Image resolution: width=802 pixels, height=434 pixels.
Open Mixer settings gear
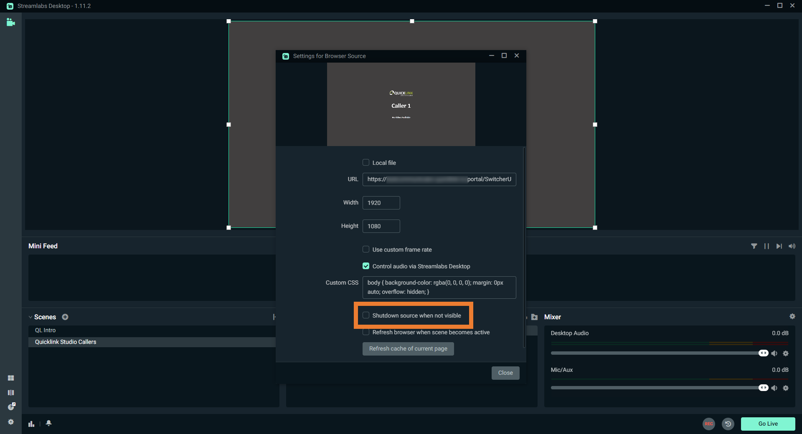pos(792,317)
